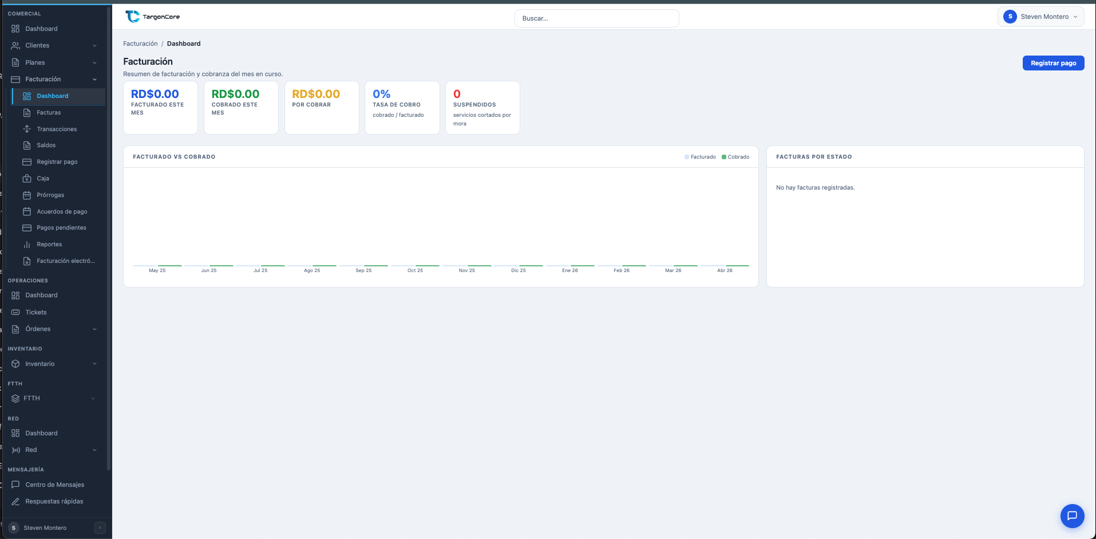Click the Facturado este mes card
Screen dimensions: 1096x539
click(x=160, y=108)
